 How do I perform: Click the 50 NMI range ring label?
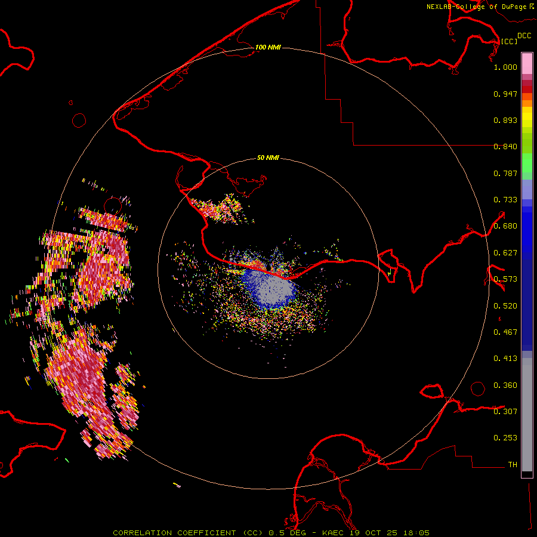(268, 158)
